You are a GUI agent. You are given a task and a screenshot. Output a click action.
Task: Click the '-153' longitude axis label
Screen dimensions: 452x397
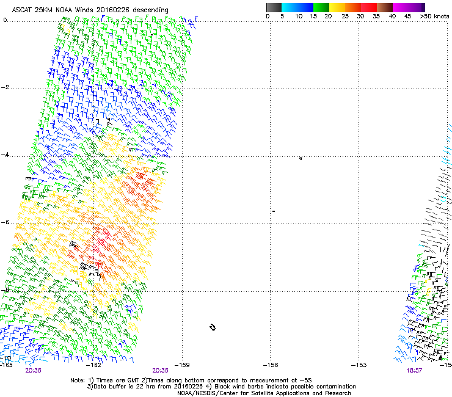click(359, 365)
